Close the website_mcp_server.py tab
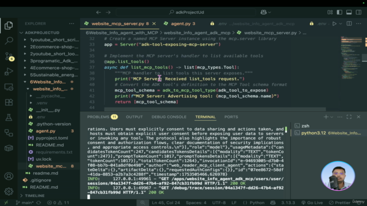 point(154,23)
